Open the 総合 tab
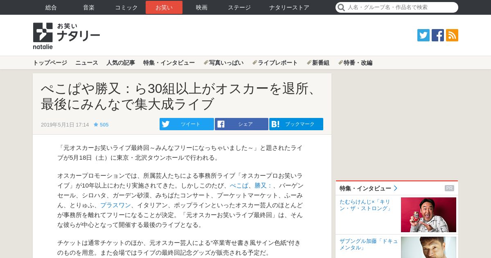The image size is (491, 258). pyautogui.click(x=51, y=7)
